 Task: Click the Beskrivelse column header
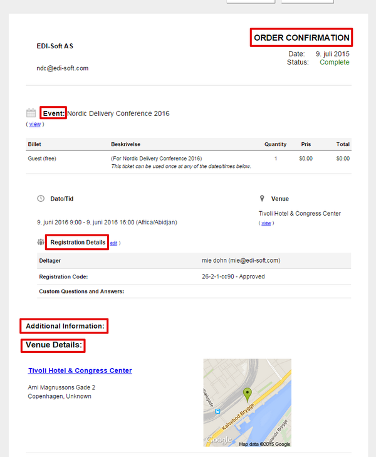click(x=125, y=144)
